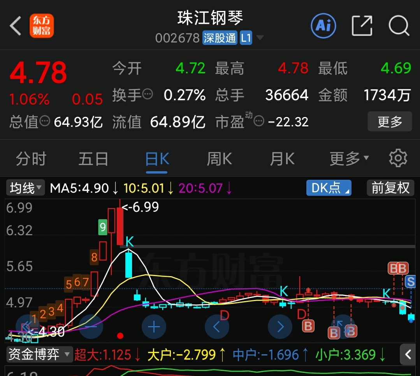The height and width of the screenshot is (376, 420).
Task: Switch to 分时 tab
Action: click(x=31, y=158)
